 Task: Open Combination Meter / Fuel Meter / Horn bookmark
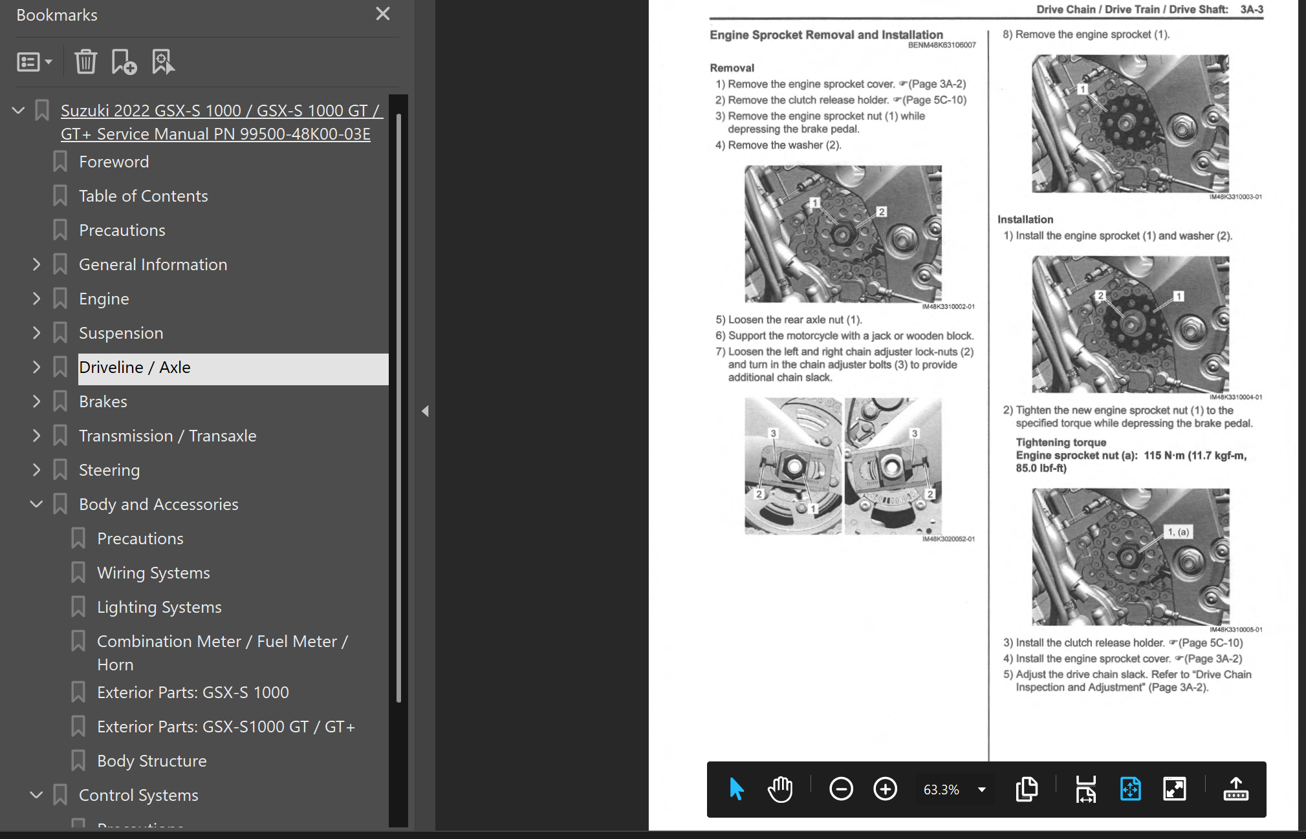click(223, 653)
